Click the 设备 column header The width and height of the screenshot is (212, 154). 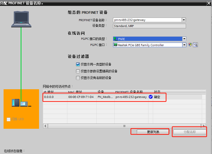tap(105, 92)
